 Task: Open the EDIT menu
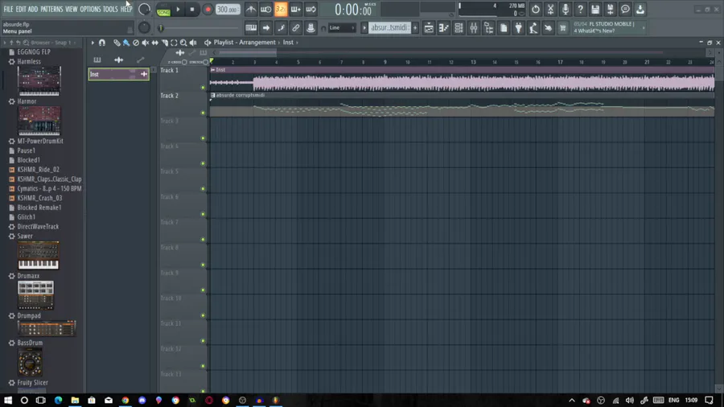click(21, 9)
